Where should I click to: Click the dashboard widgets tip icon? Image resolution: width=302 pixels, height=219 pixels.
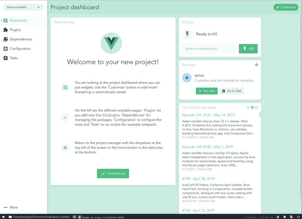tap(65, 87)
